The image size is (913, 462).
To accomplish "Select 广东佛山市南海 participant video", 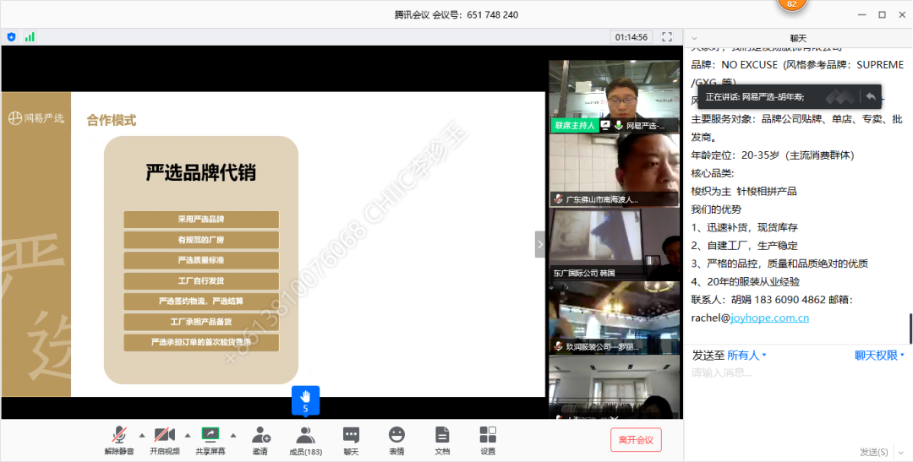I will click(614, 171).
